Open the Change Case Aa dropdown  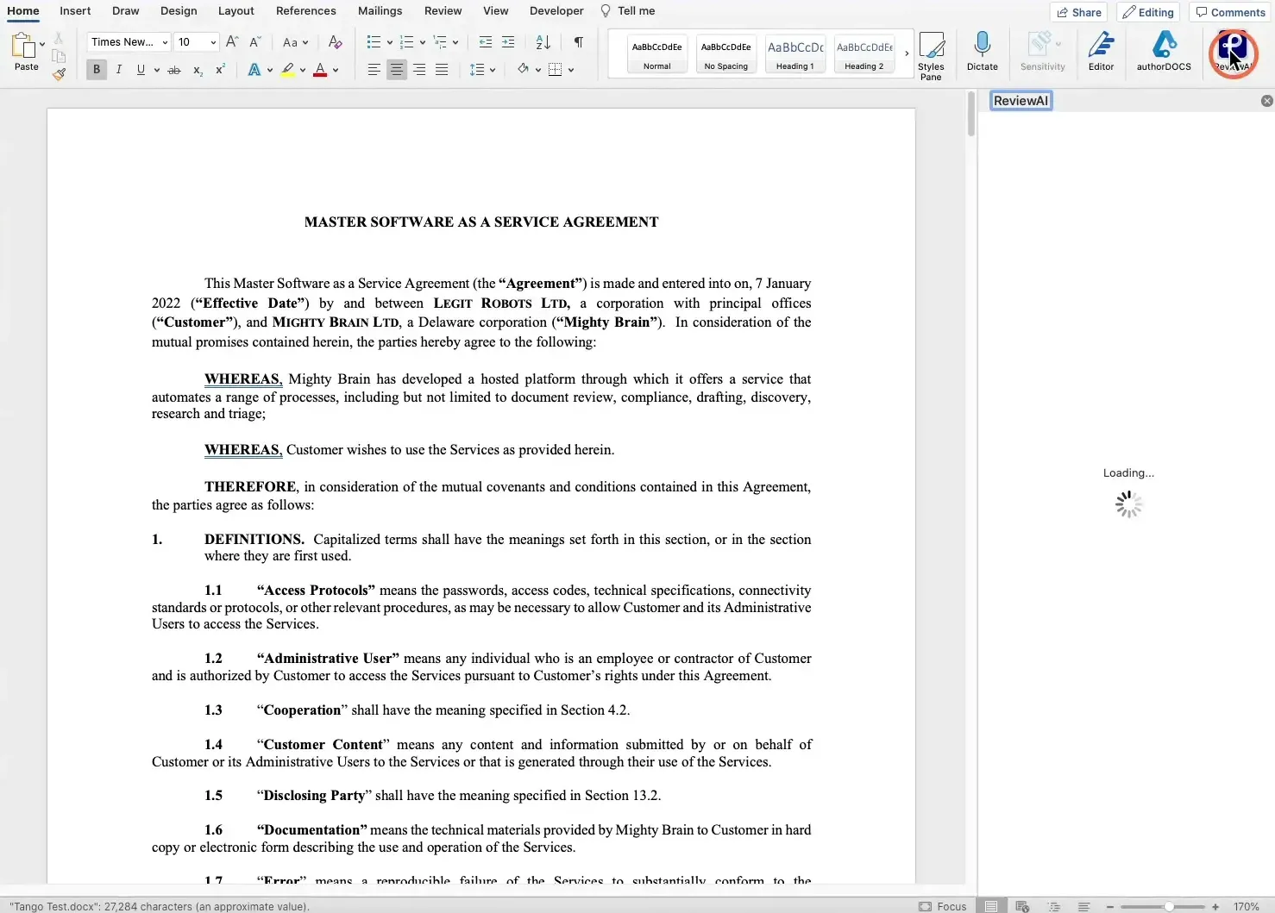(x=295, y=41)
